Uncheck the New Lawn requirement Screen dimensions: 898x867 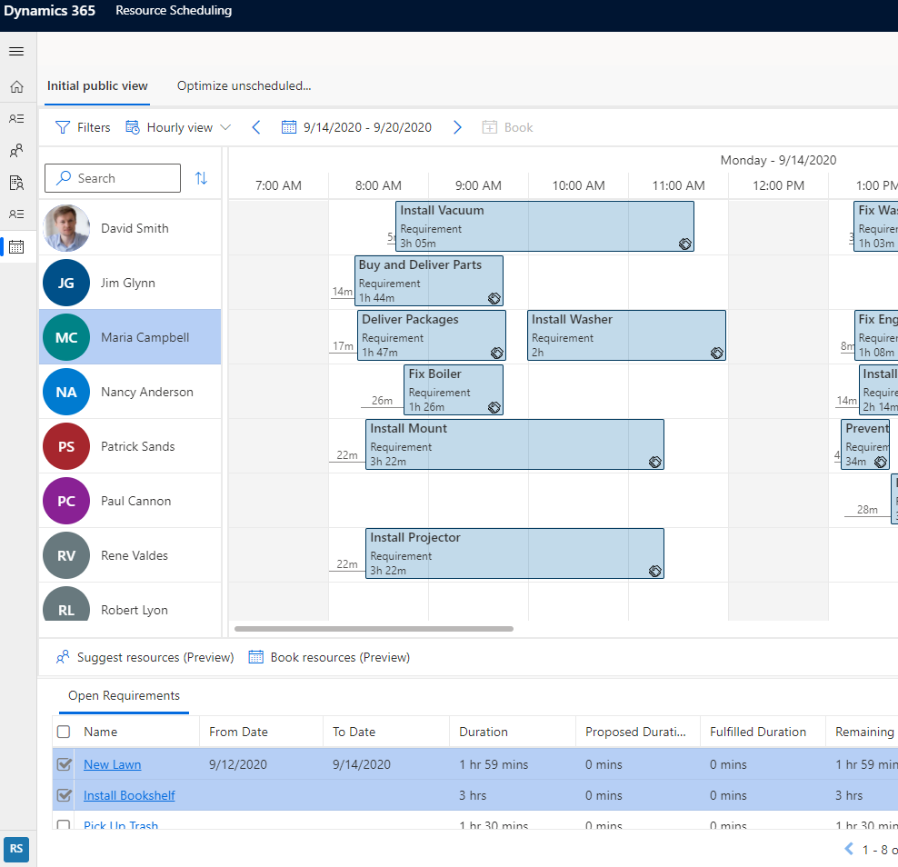tap(64, 764)
